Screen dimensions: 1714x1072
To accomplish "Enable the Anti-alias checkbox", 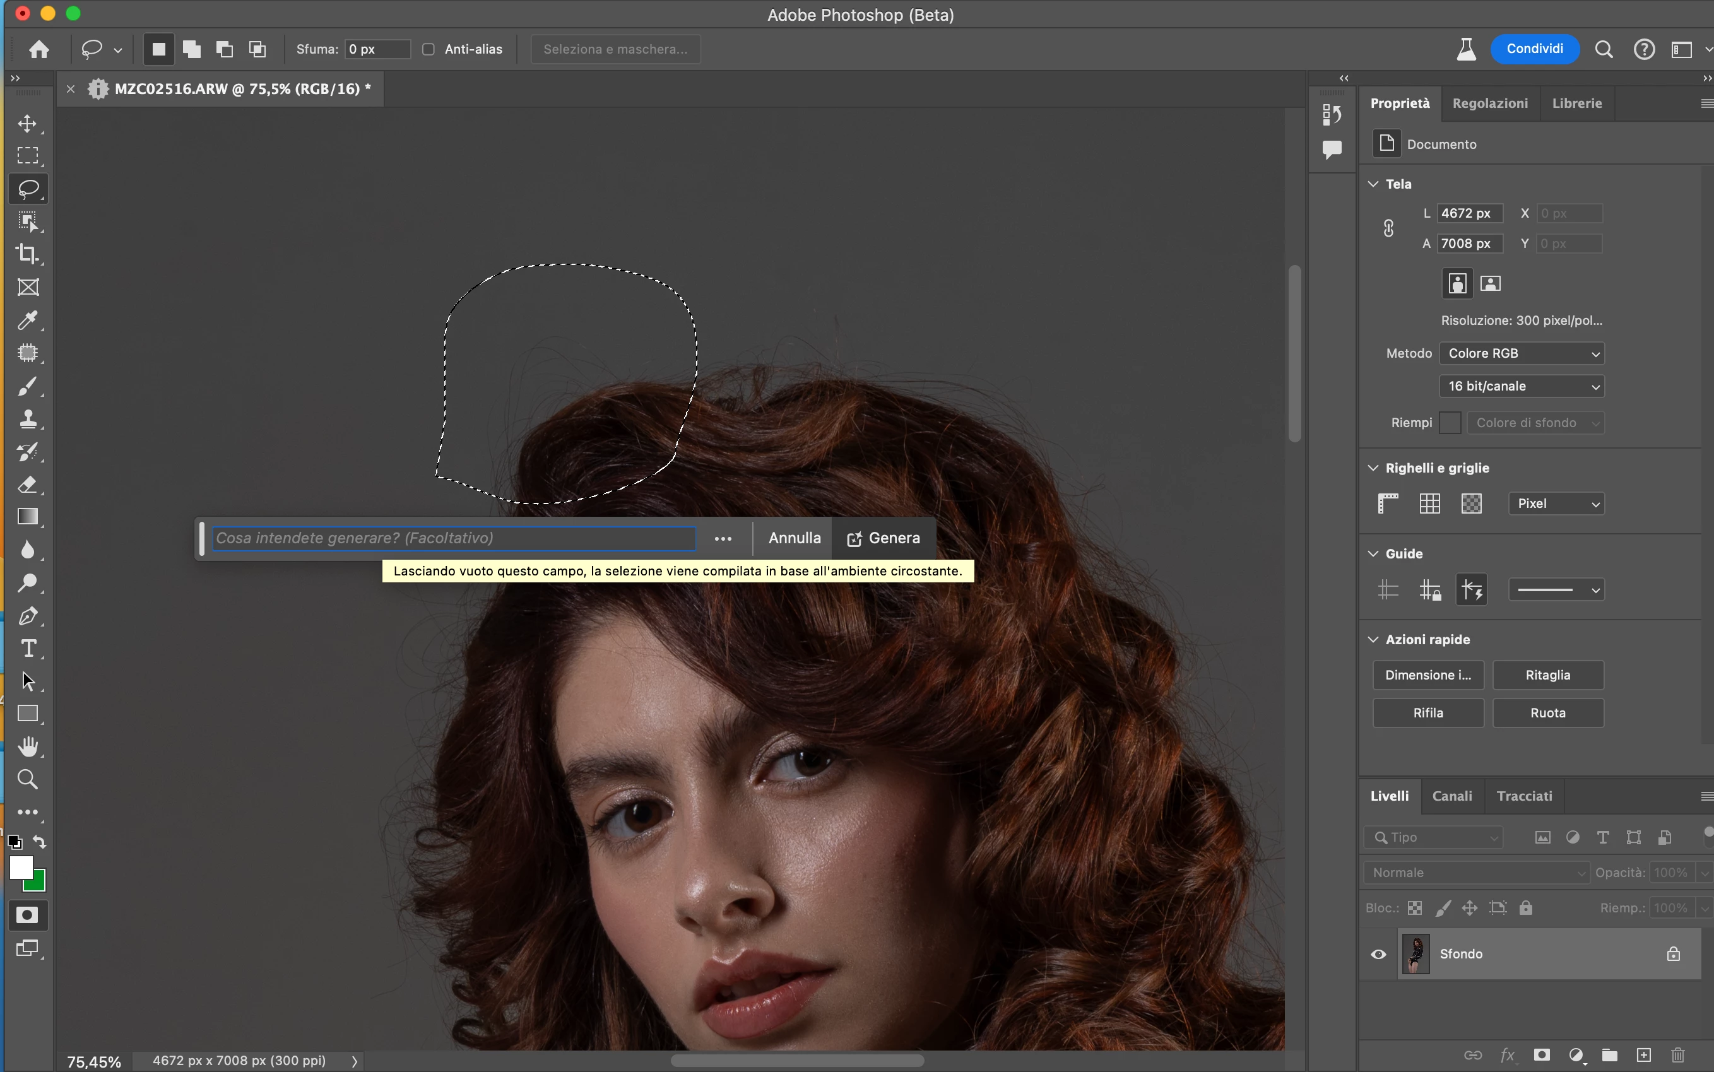I will pyautogui.click(x=428, y=49).
